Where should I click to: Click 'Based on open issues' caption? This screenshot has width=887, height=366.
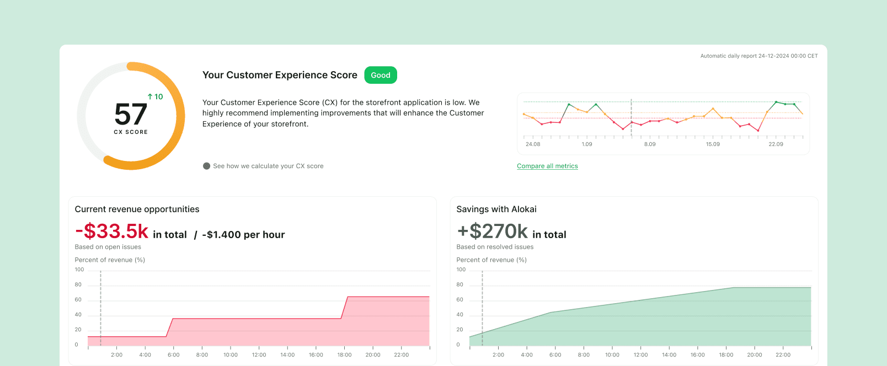click(x=108, y=247)
